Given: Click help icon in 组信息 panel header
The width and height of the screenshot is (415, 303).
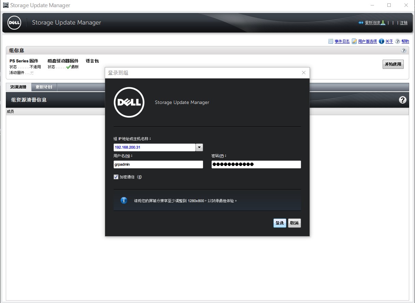Looking at the screenshot, I should [x=404, y=50].
